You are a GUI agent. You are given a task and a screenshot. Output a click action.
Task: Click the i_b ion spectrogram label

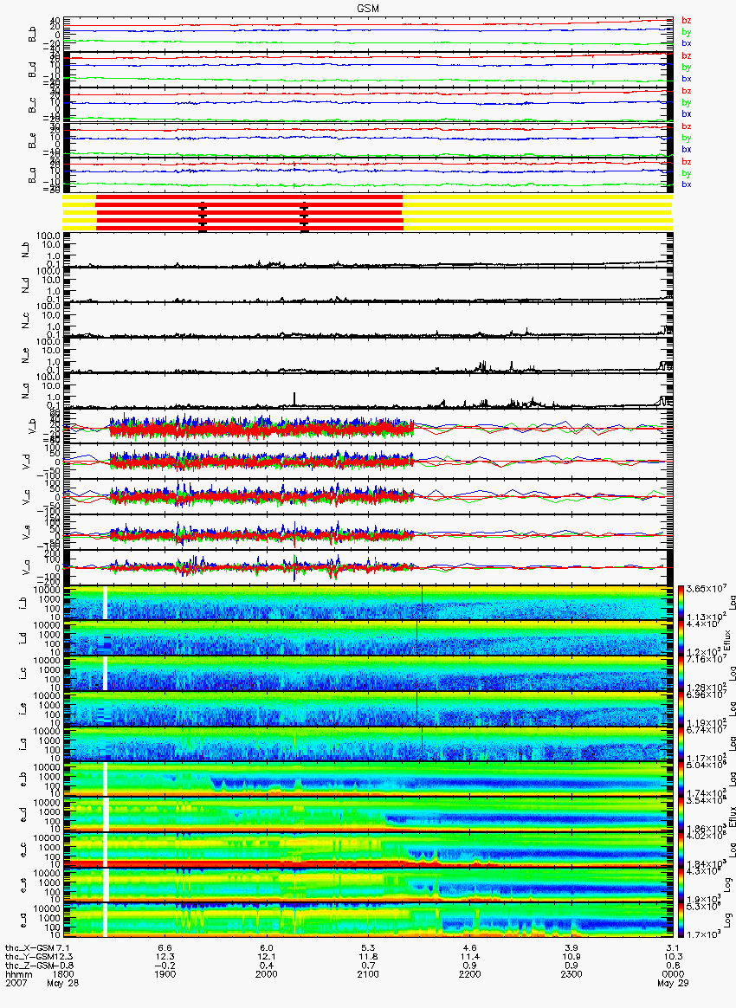click(23, 604)
